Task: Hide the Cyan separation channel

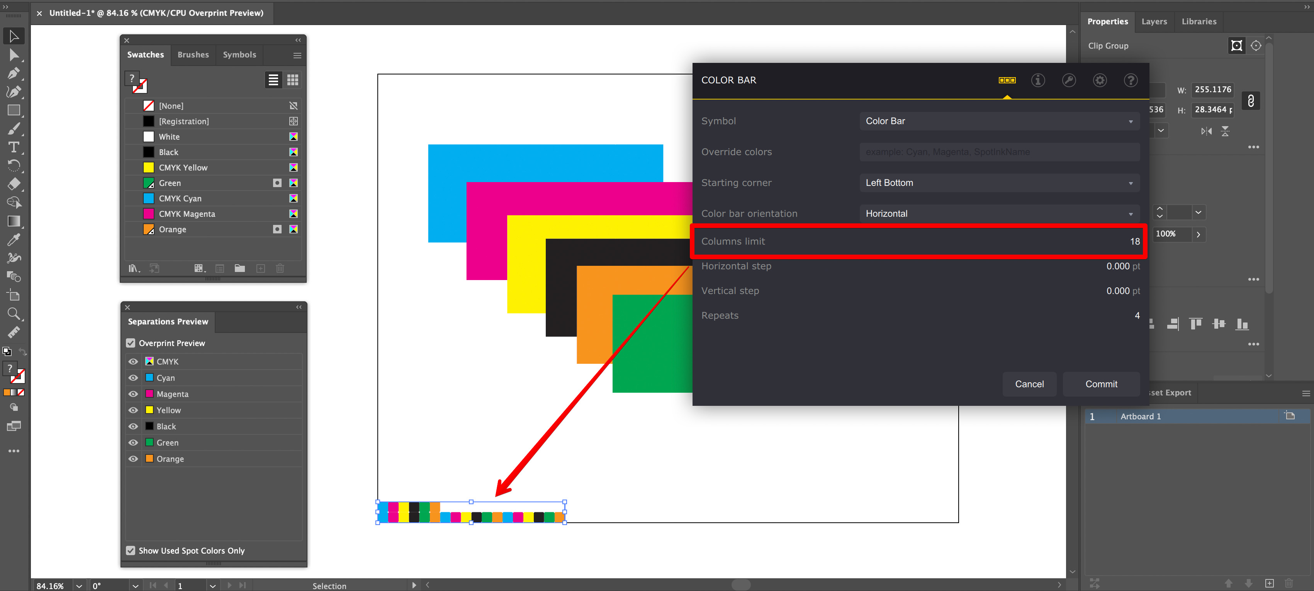Action: click(132, 378)
